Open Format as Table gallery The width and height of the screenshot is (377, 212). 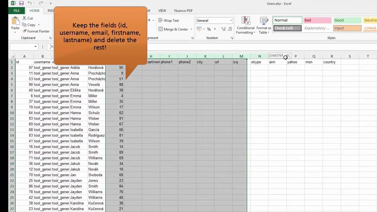point(264,25)
